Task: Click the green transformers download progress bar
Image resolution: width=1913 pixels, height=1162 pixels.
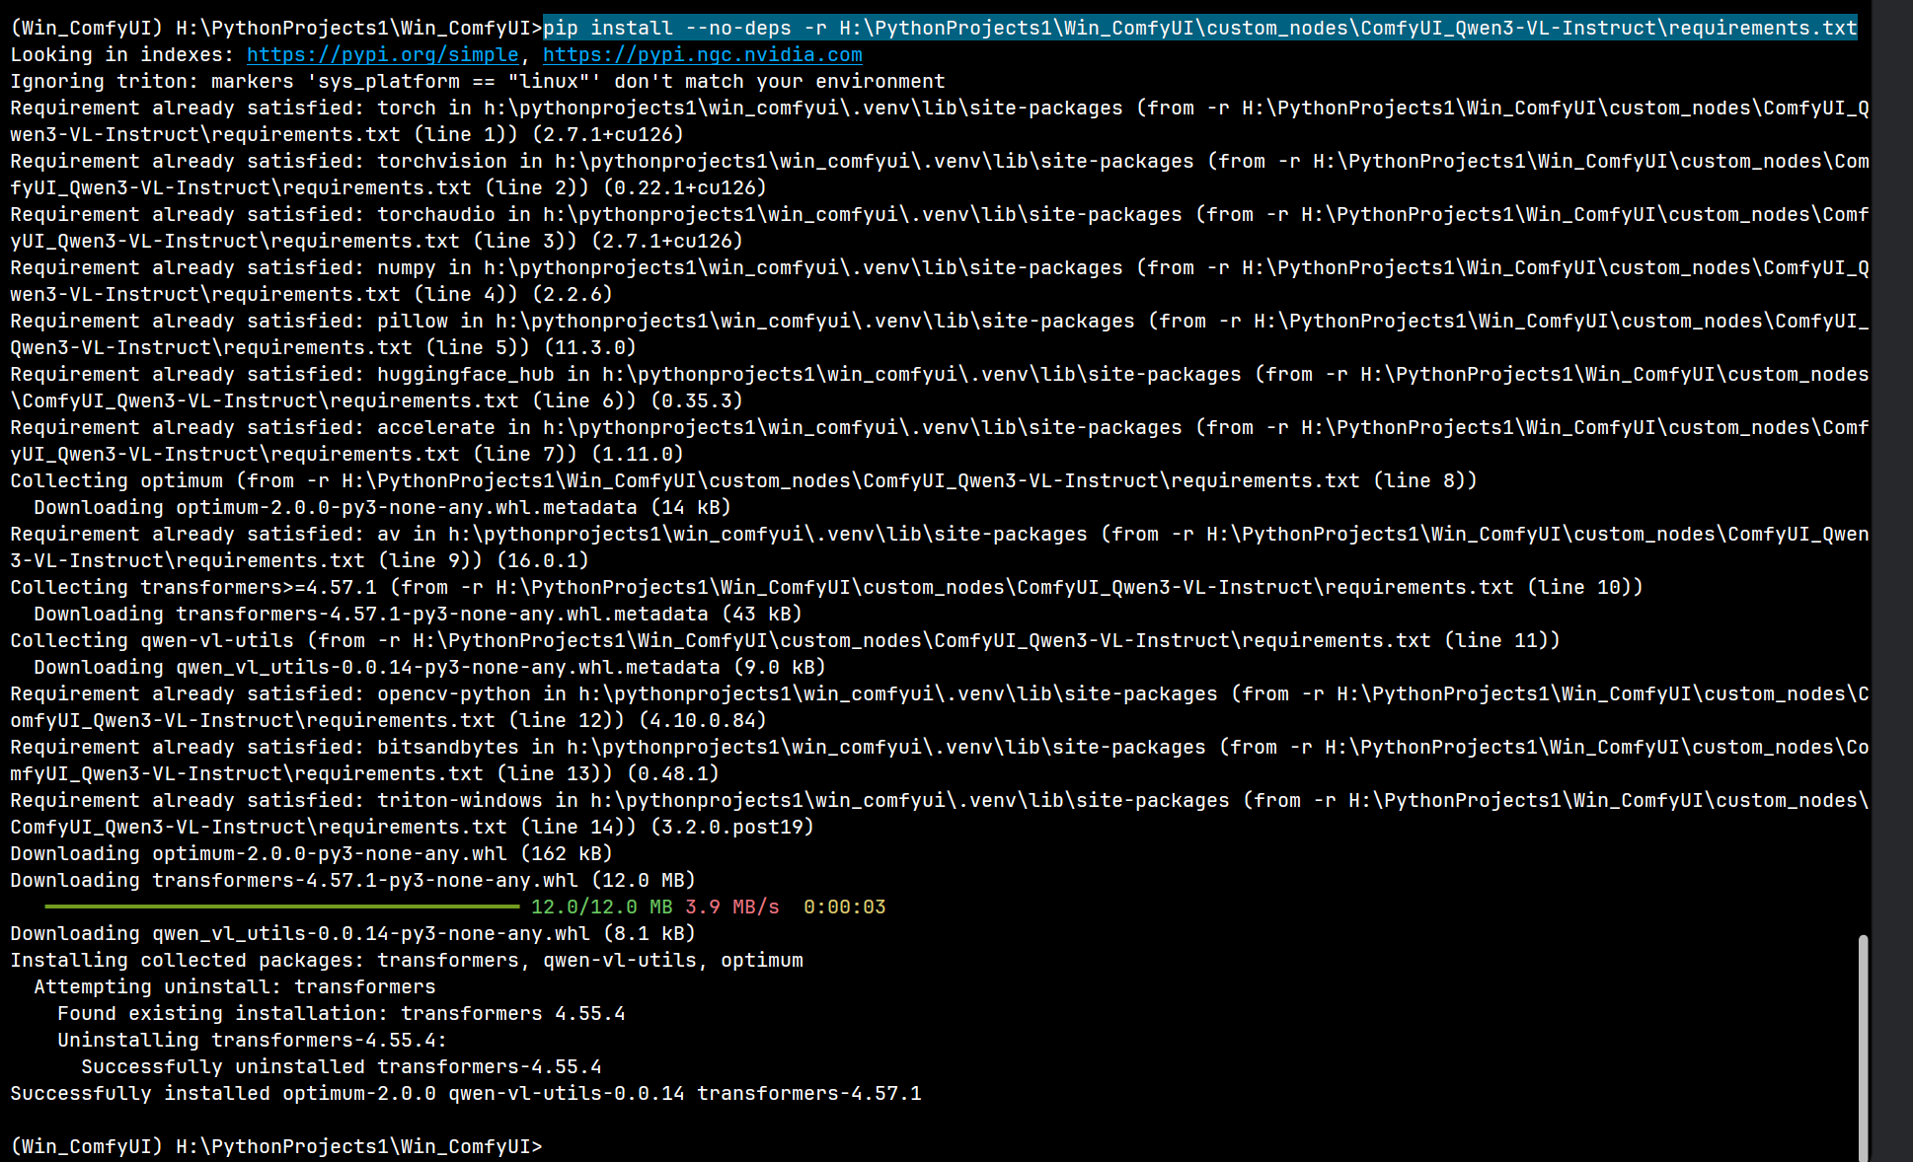Action: tap(282, 907)
